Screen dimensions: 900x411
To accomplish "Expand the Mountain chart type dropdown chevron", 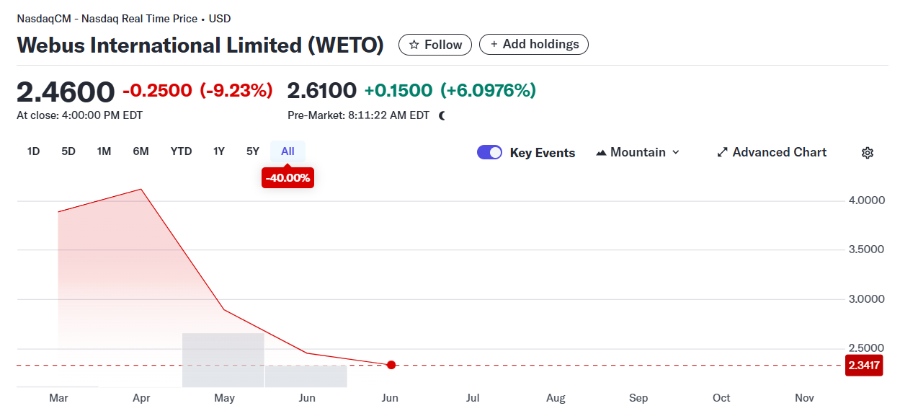I will pyautogui.click(x=676, y=153).
